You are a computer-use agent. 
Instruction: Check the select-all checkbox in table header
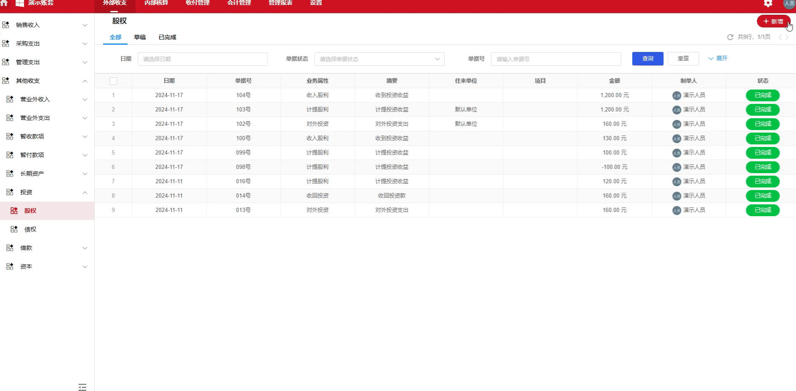point(113,81)
